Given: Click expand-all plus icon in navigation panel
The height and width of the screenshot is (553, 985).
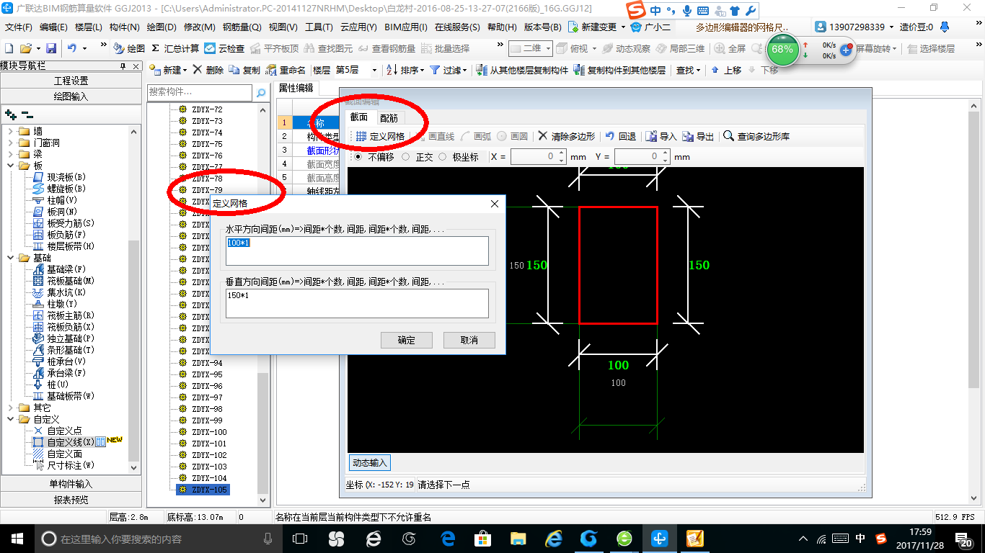Looking at the screenshot, I should click(11, 114).
